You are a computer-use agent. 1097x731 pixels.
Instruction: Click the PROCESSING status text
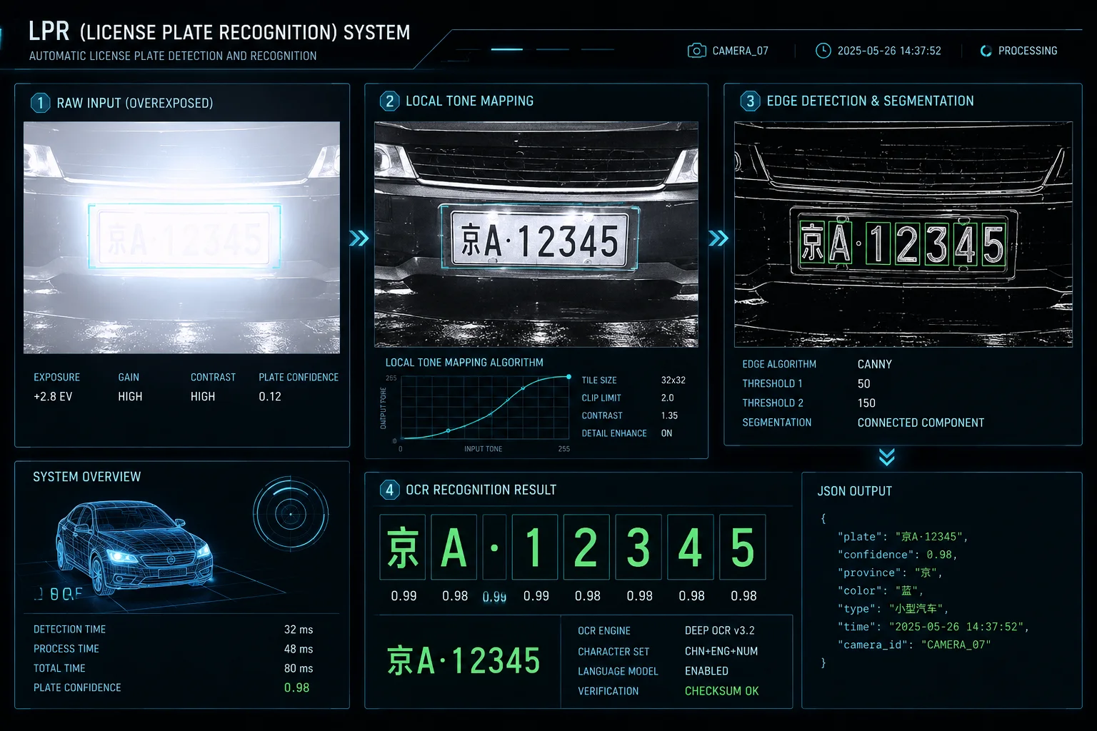click(1028, 51)
